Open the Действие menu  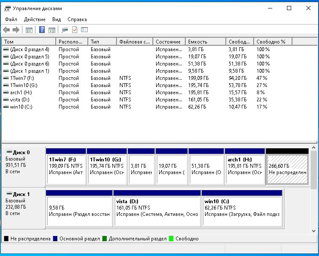click(35, 19)
